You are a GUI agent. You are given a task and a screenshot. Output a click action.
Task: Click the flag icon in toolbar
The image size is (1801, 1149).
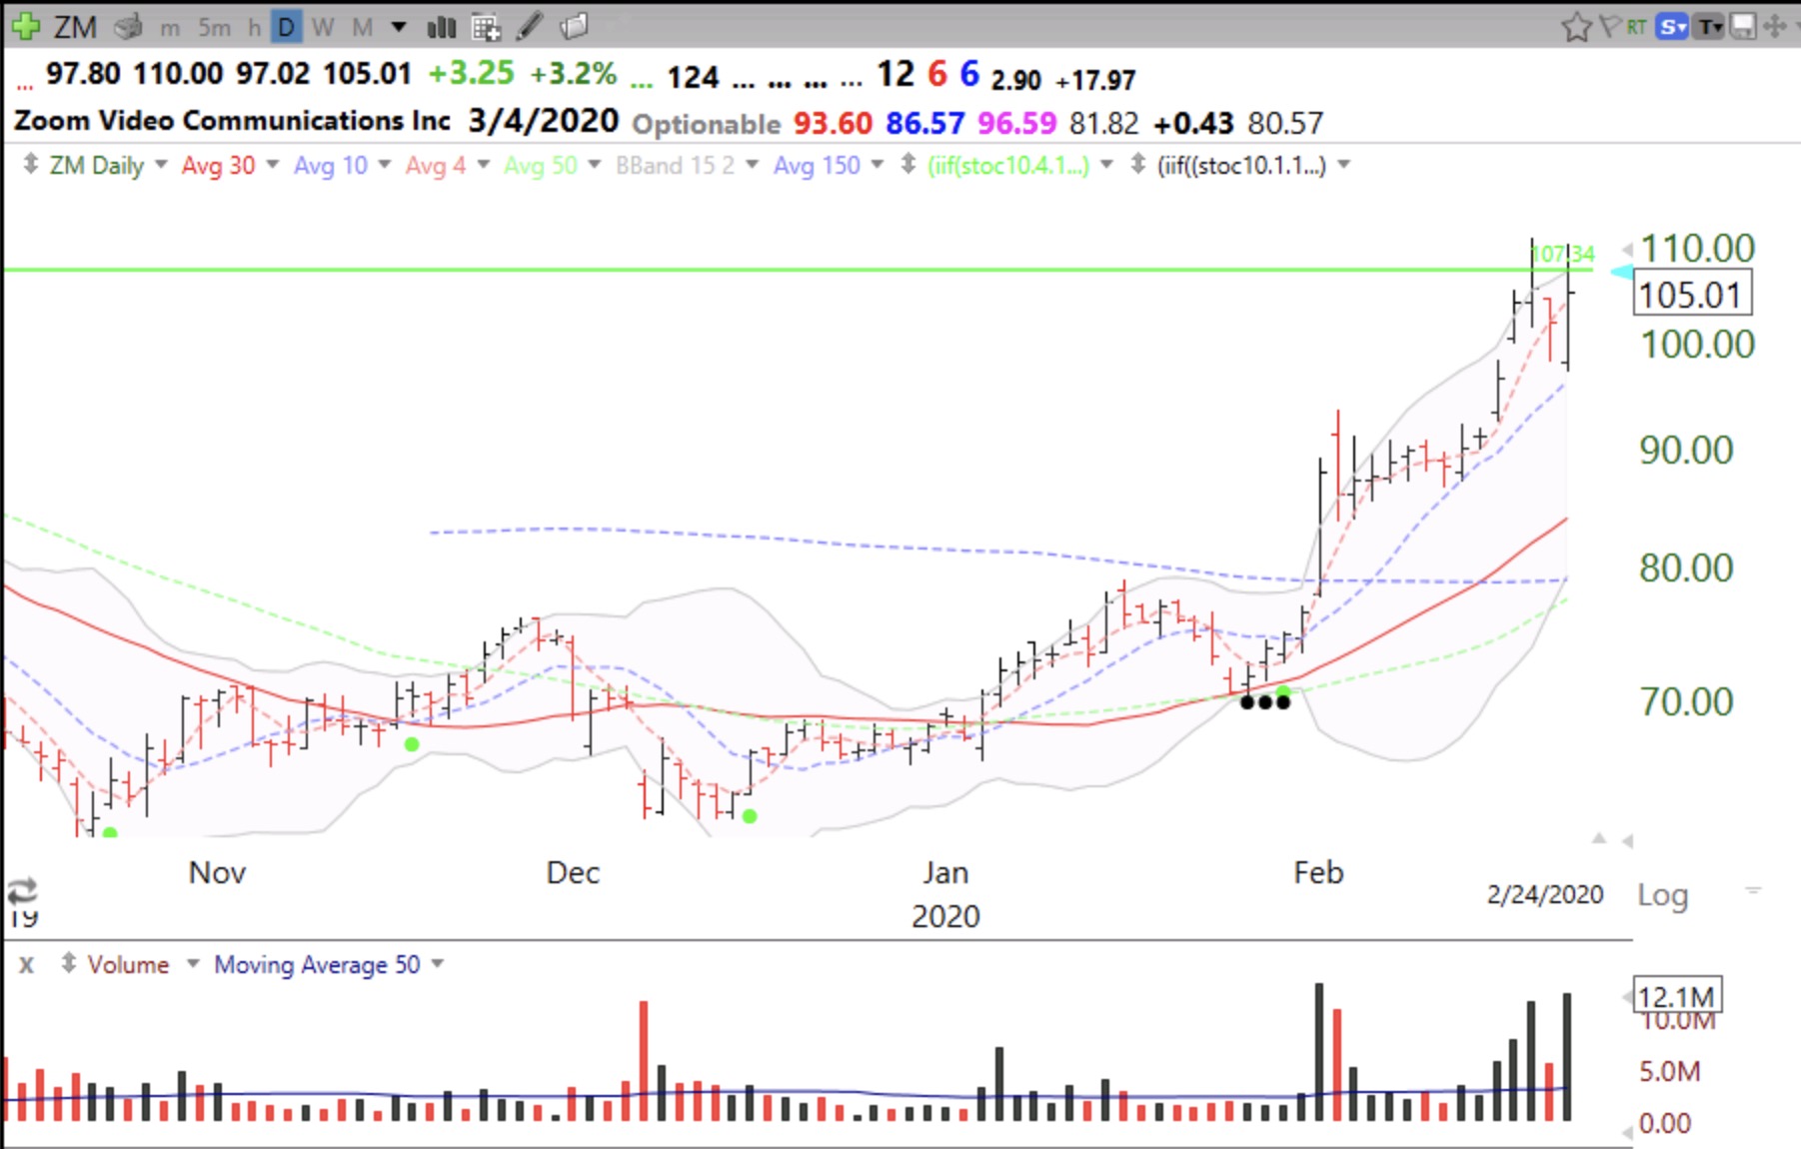pos(1609,26)
